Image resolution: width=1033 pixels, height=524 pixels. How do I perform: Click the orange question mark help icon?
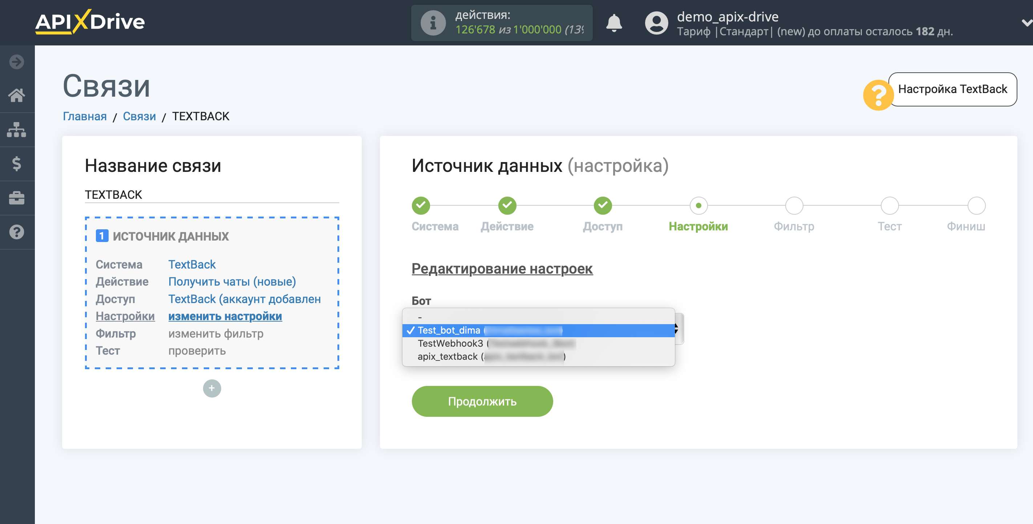pyautogui.click(x=878, y=95)
